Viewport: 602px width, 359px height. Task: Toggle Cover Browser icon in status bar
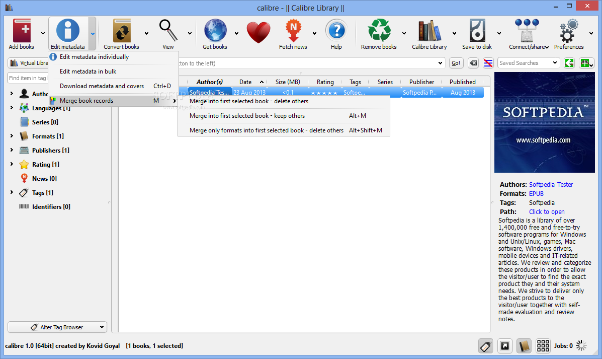tap(505, 346)
